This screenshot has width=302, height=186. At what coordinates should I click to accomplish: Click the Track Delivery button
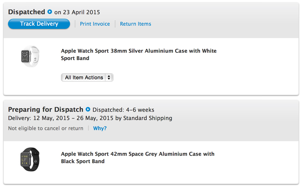tap(39, 24)
